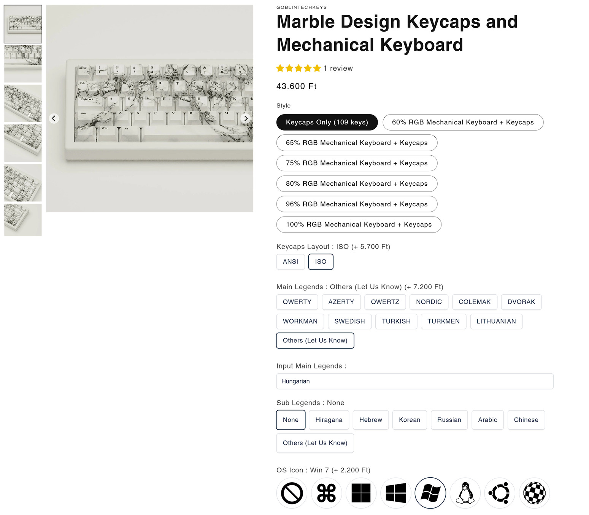Choose the Mac Command key icon

[326, 493]
